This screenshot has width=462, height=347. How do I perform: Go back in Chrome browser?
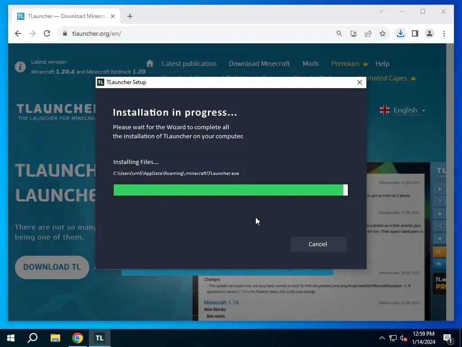tap(18, 33)
